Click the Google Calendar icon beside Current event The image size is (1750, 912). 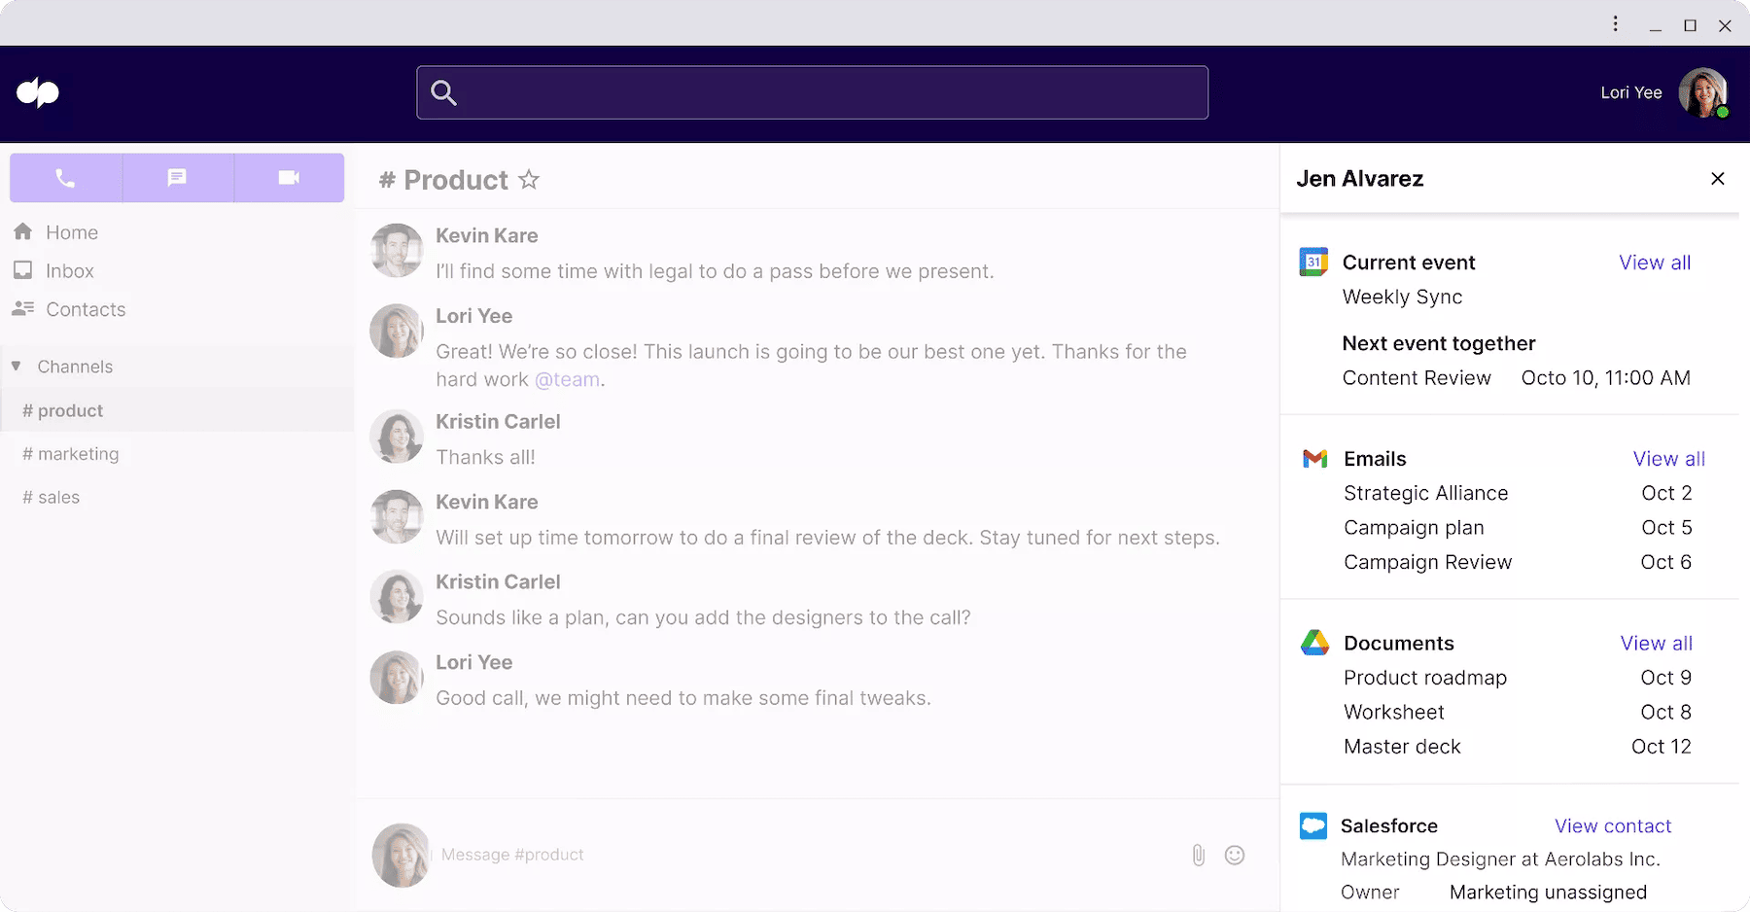pos(1314,262)
